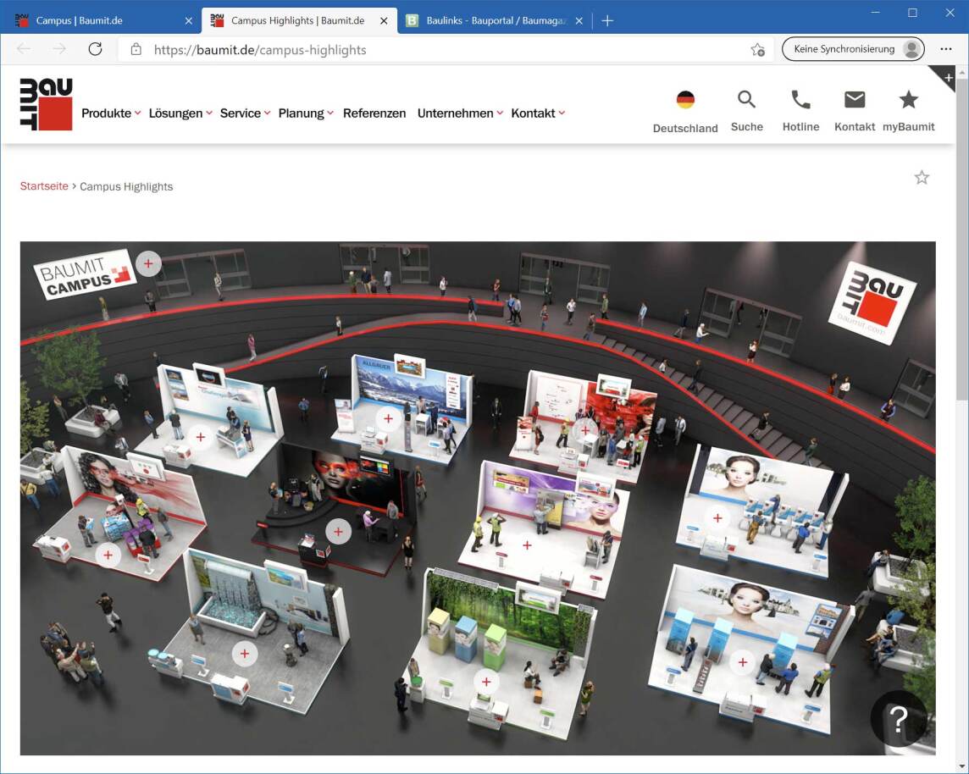Click Keine Synchronisierung profile button
Viewport: 969px width, 774px height.
pyautogui.click(x=853, y=49)
